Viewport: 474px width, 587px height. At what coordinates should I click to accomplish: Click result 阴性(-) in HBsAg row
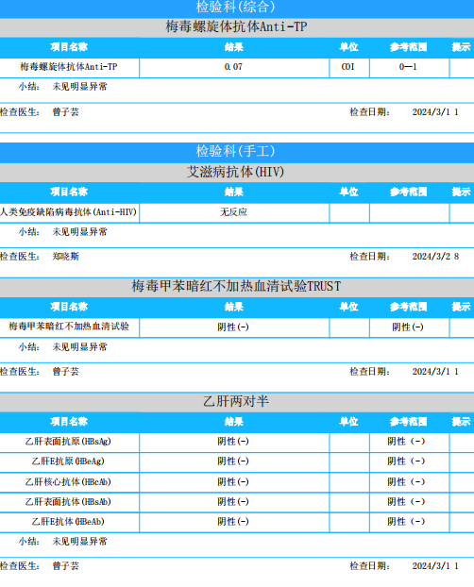[x=233, y=442]
